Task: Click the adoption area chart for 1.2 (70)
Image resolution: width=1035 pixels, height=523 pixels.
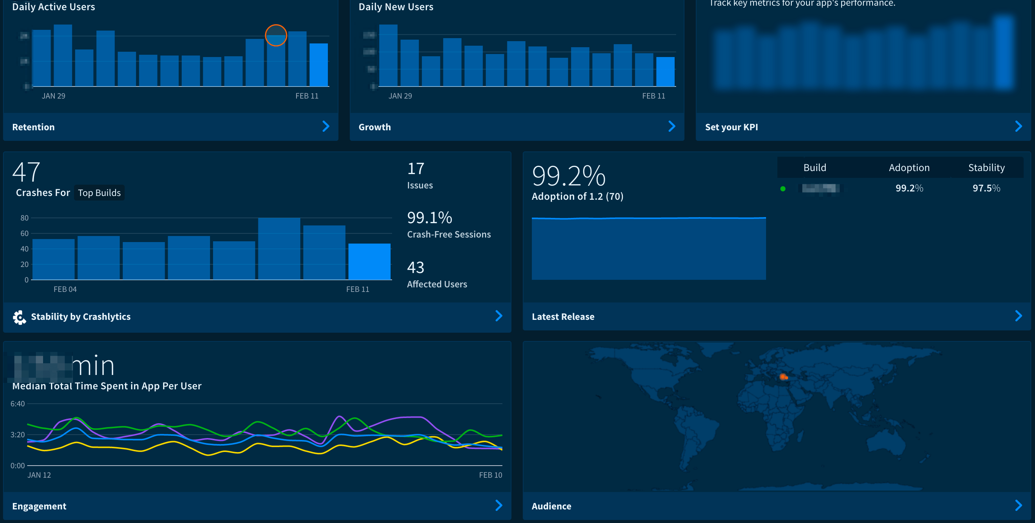Action: point(649,249)
